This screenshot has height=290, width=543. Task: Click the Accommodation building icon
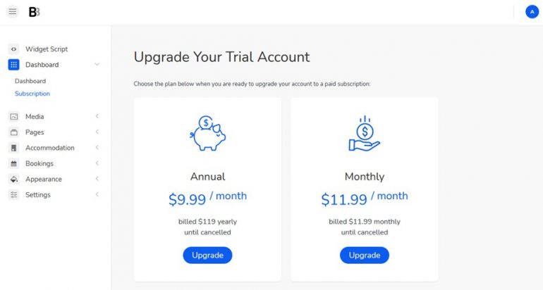pos(13,148)
